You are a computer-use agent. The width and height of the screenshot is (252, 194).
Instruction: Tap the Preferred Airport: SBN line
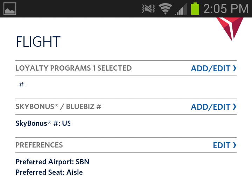[52, 162]
